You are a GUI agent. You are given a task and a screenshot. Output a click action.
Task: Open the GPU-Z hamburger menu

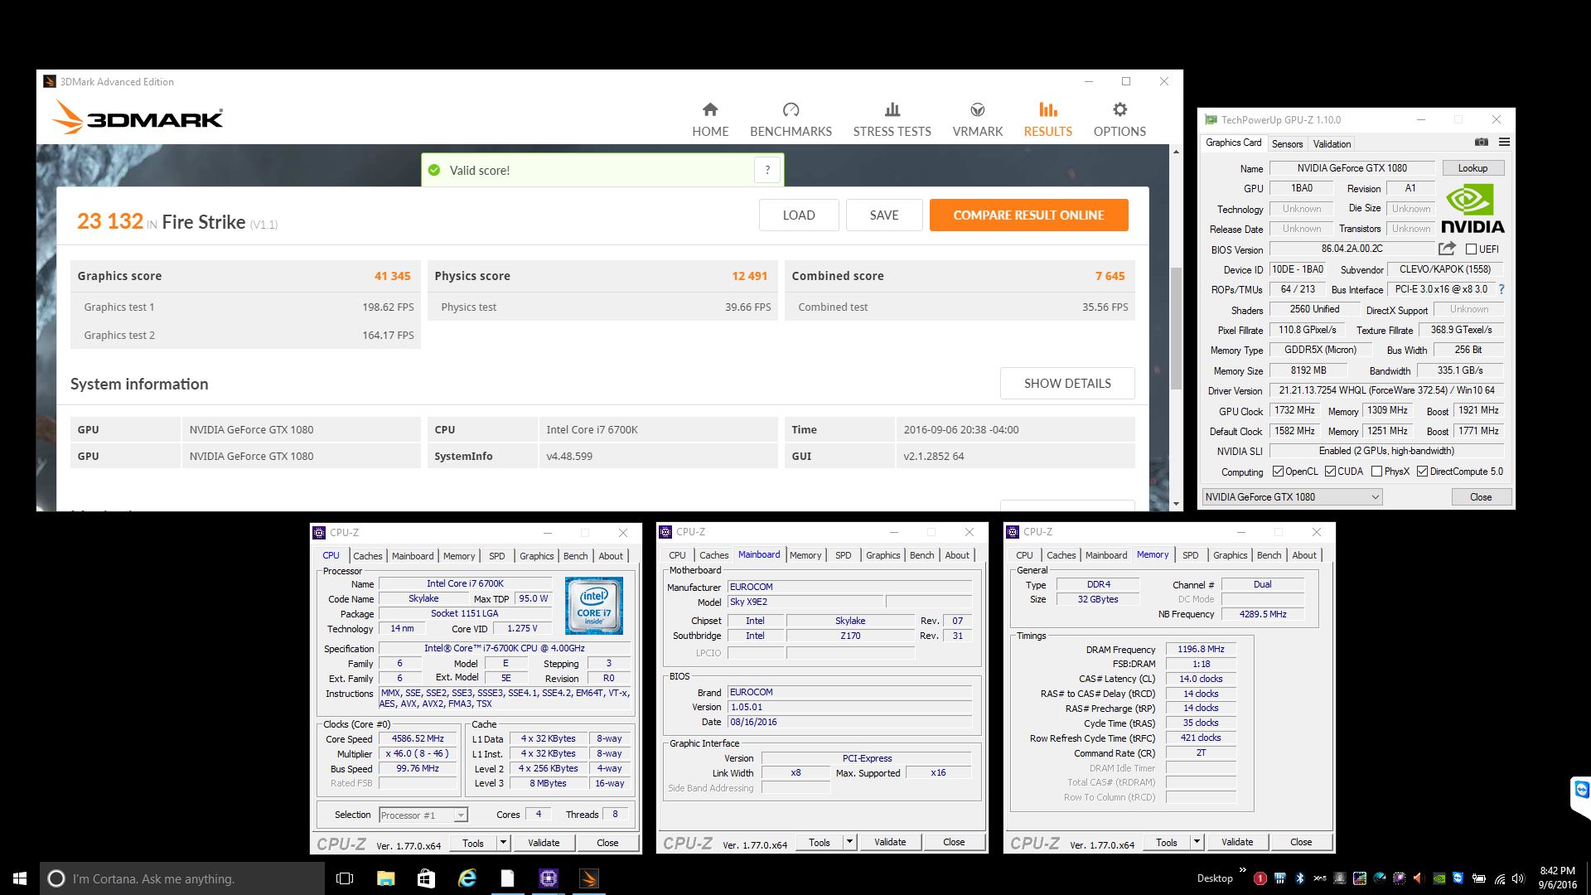coord(1504,143)
